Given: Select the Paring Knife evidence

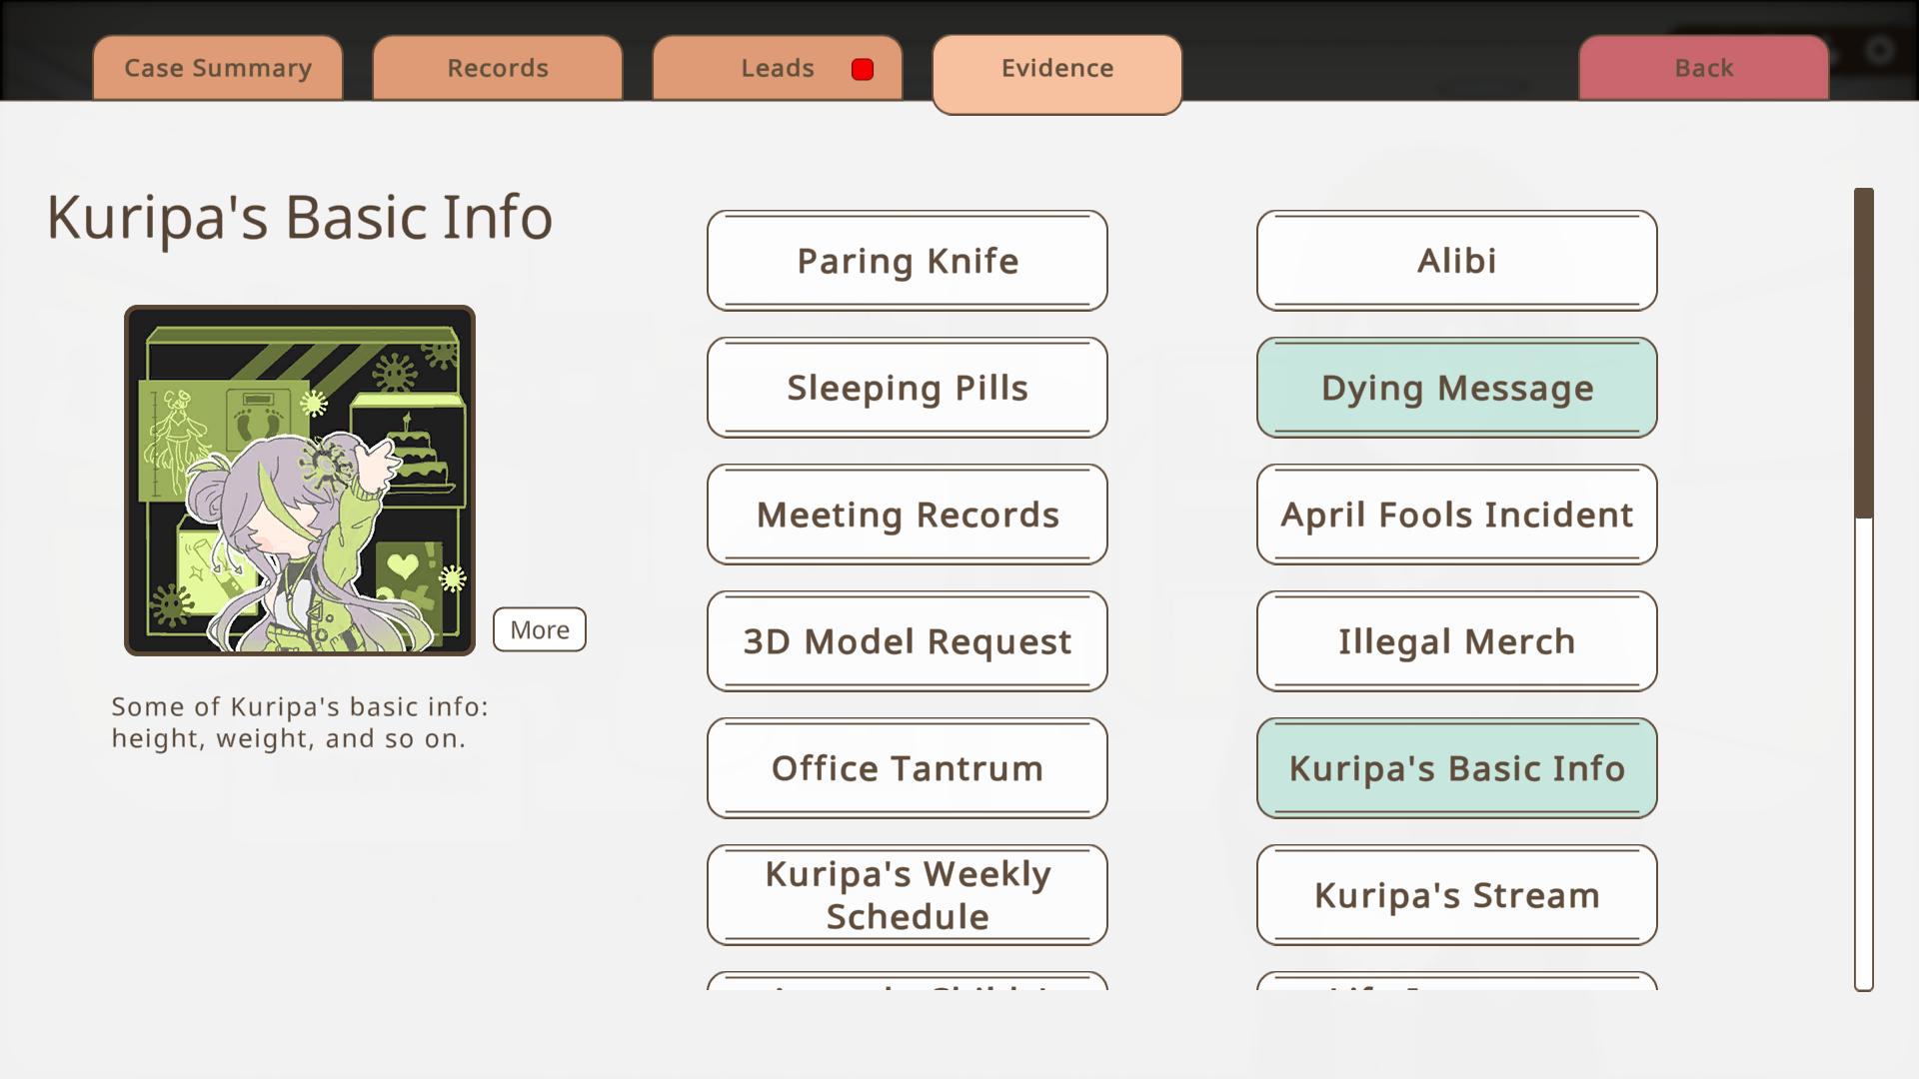Looking at the screenshot, I should (907, 261).
